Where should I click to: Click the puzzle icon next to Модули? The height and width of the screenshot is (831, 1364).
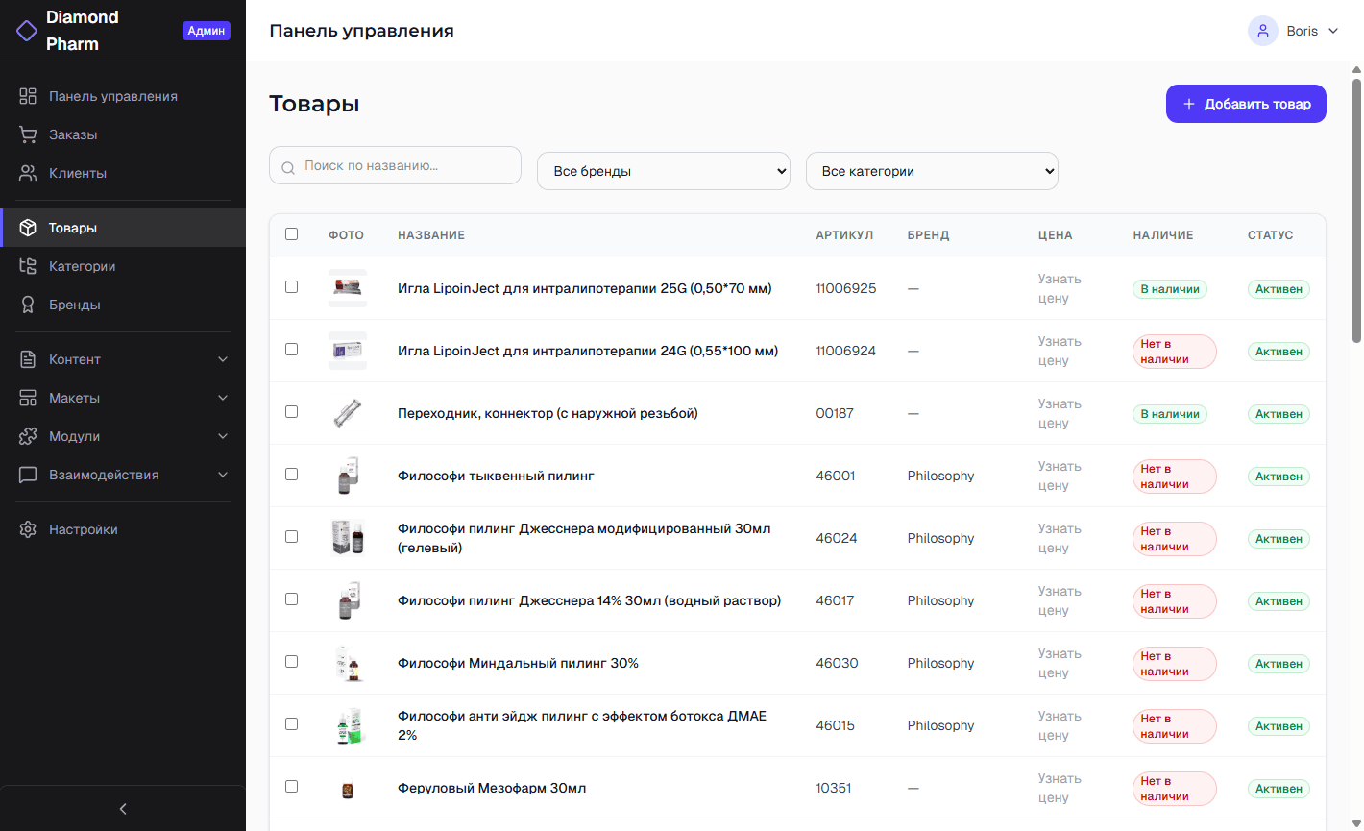click(28, 436)
